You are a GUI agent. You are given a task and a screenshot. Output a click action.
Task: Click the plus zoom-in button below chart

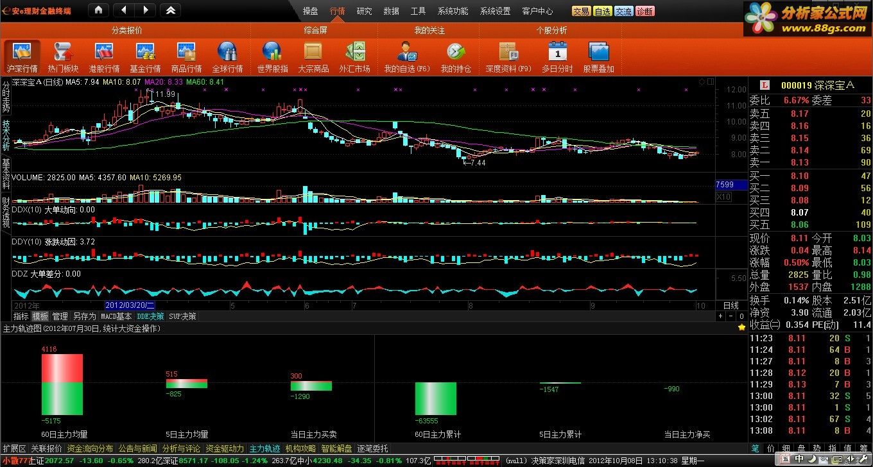coord(721,316)
